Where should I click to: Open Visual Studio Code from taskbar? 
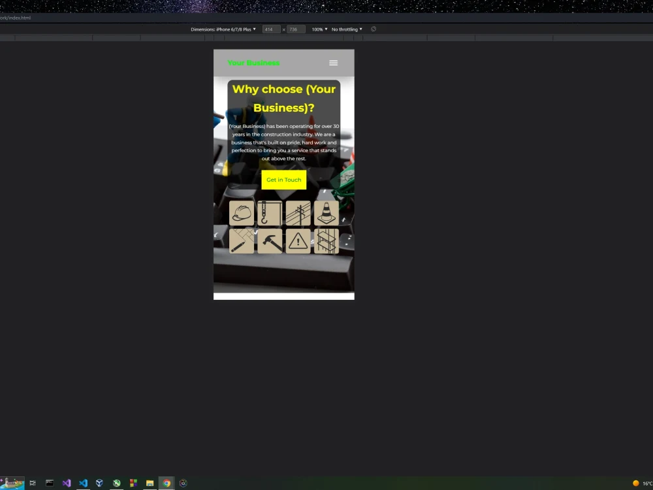[84, 483]
